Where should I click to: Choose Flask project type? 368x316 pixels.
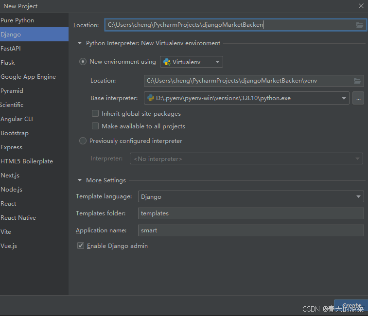[34, 62]
